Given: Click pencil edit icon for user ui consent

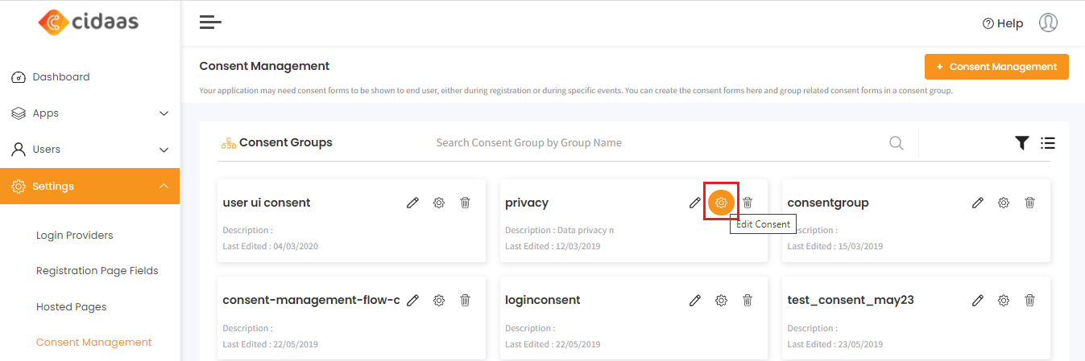Looking at the screenshot, I should pos(412,203).
